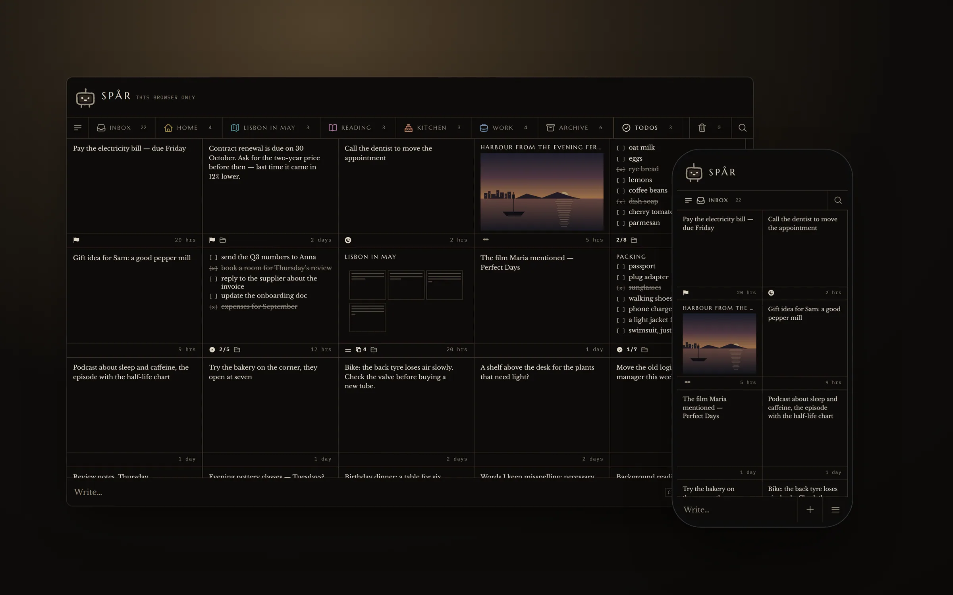Click flag icon under Contract renewal note
The image size is (953, 595).
coord(212,240)
